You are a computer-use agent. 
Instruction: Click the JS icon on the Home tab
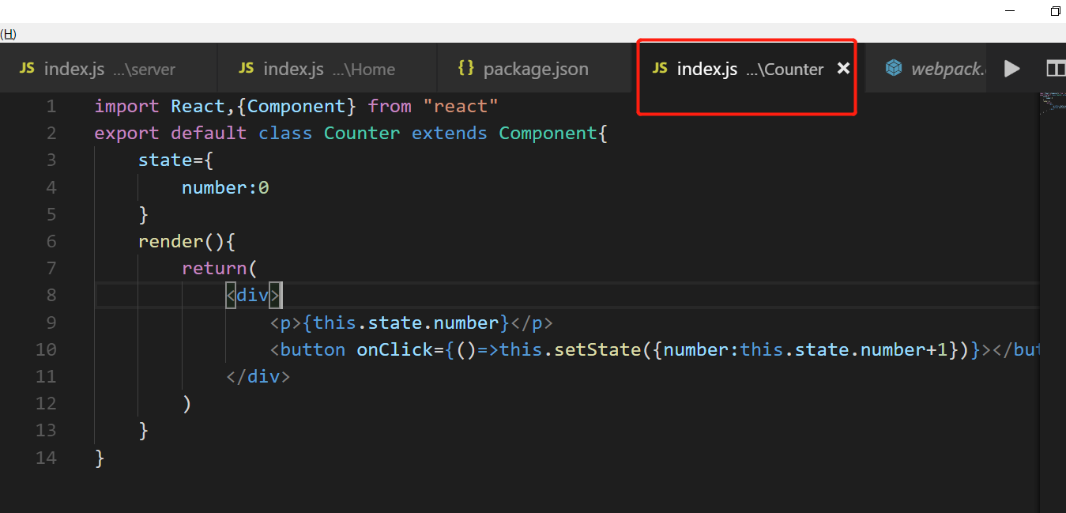tap(247, 68)
